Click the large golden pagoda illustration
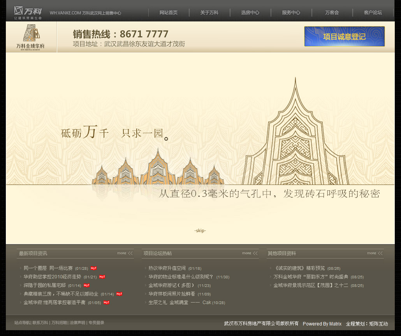This screenshot has width=401, height=336. (x=295, y=131)
